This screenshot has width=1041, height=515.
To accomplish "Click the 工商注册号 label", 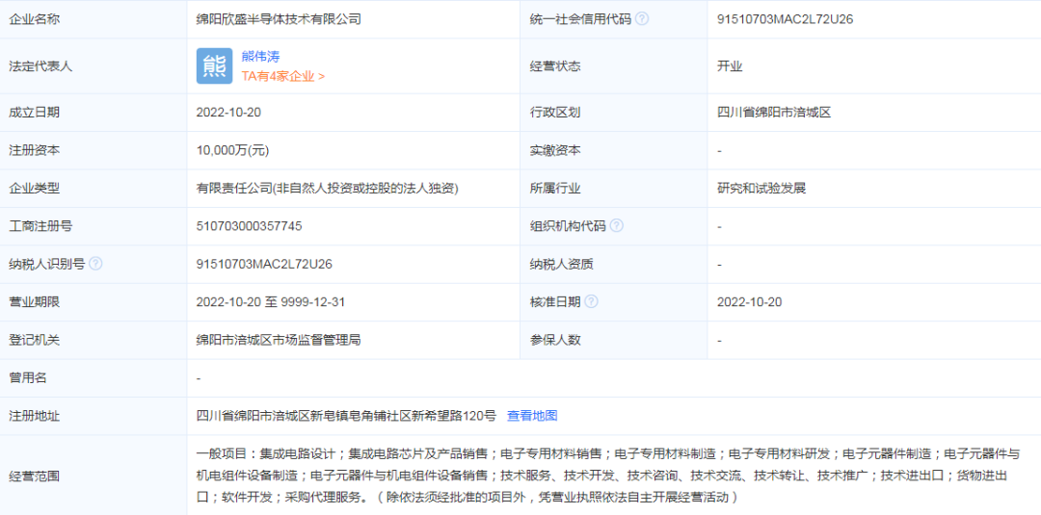I will 40,226.
